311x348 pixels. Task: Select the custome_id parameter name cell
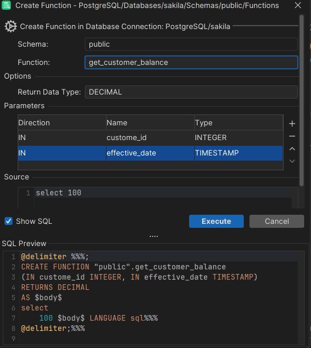(150, 138)
